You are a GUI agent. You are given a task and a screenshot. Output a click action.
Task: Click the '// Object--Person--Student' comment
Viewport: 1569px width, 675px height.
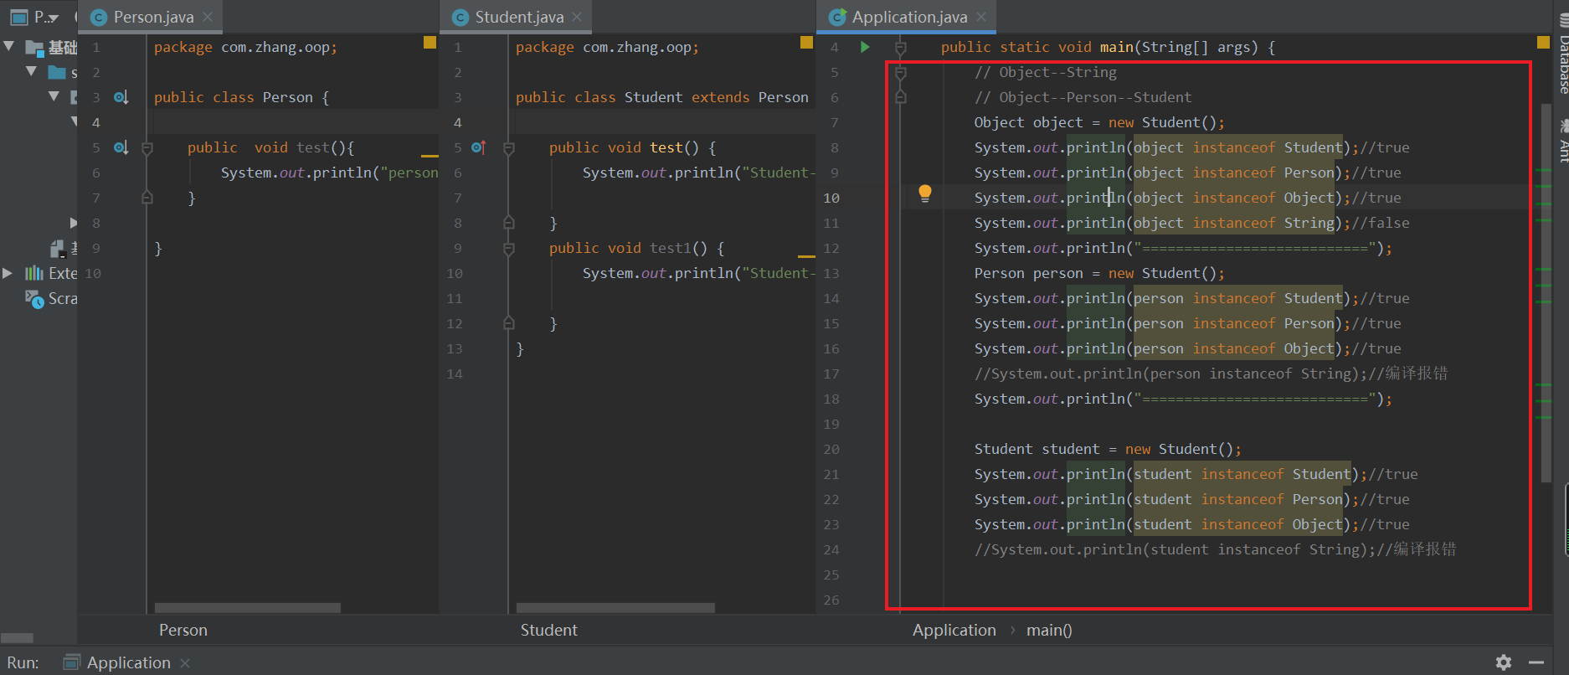[1083, 97]
